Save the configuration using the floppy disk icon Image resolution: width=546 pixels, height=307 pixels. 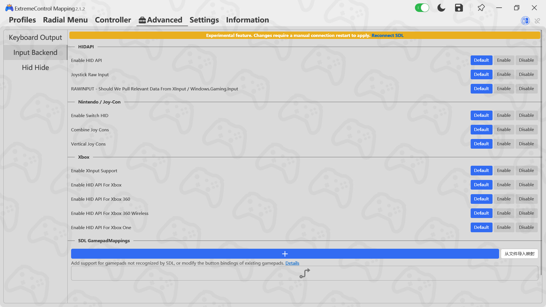tap(459, 8)
